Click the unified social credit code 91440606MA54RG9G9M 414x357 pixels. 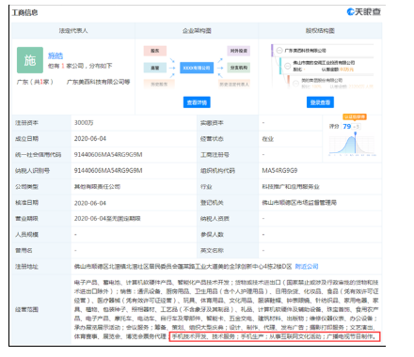pyautogui.click(x=108, y=155)
